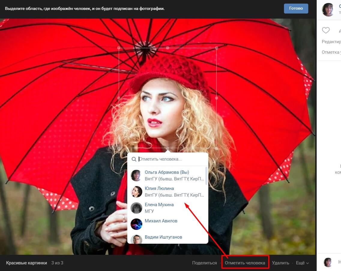Viewport: 341px width, 271px height.
Task: Click Михаил Авилов's avatar thumbnail
Action: [136, 224]
